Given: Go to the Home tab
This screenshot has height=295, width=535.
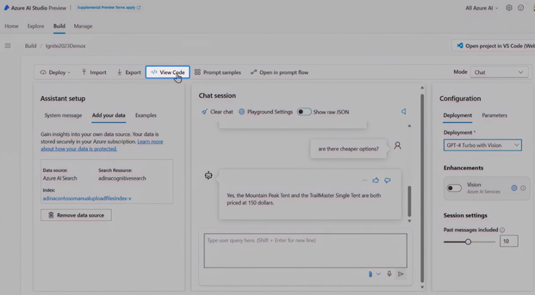Looking at the screenshot, I should click(12, 26).
